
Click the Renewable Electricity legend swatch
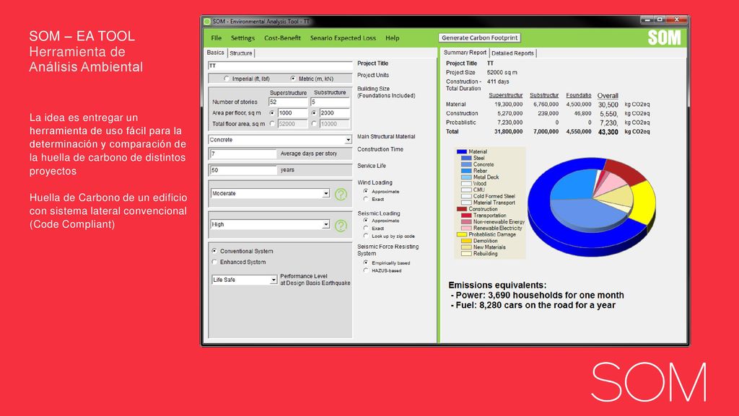466,229
